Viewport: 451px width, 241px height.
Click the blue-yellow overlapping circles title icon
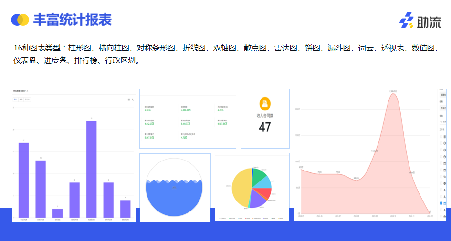click(20, 20)
